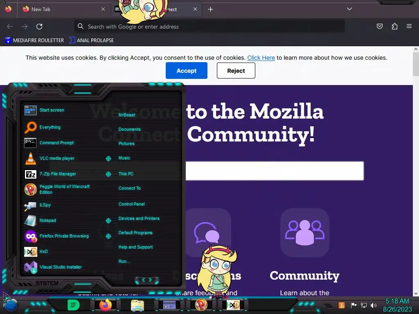Viewport: 419px width, 314px height.
Task: Open volume control in system tray
Action: [374, 305]
